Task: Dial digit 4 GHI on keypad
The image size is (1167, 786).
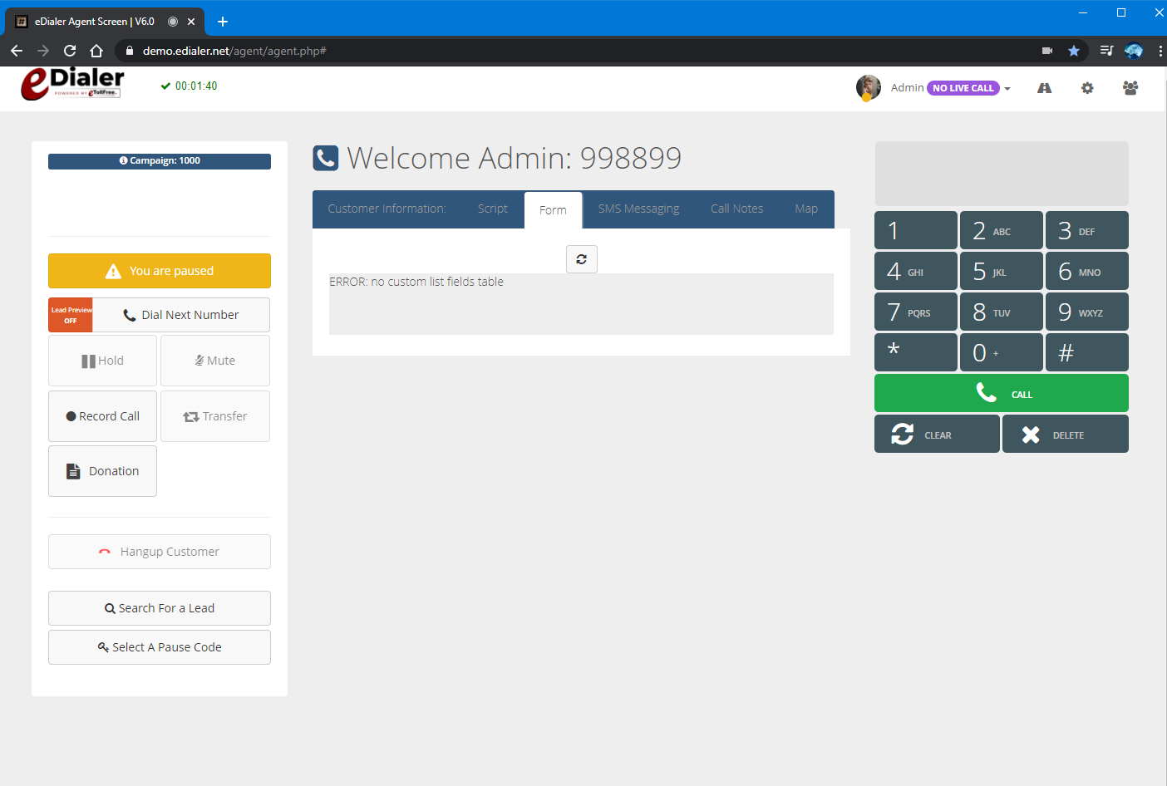Action: 916,271
